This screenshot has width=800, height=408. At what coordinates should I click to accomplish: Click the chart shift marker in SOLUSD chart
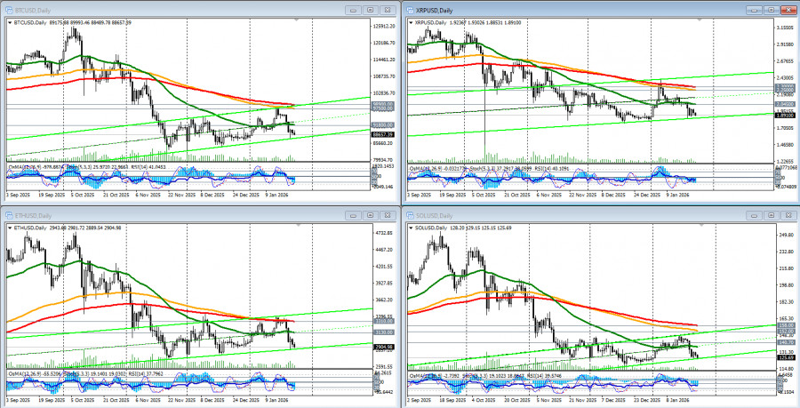(702, 226)
